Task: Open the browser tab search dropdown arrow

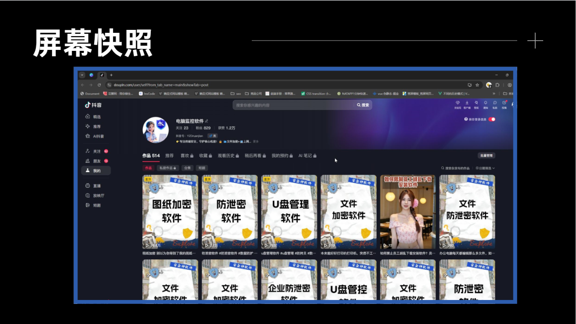Action: [82, 75]
